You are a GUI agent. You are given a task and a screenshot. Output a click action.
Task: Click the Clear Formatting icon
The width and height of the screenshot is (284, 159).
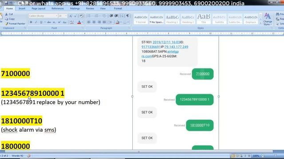tap(81, 16)
